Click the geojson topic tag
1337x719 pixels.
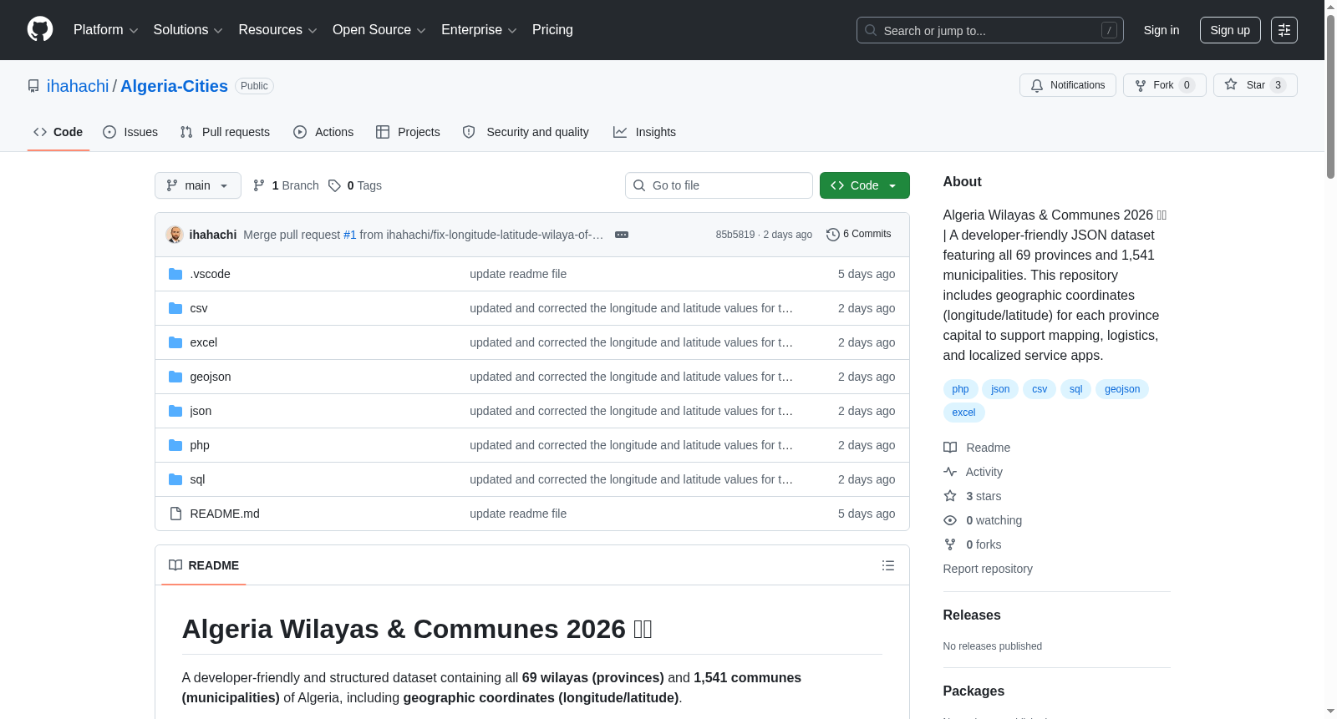point(1122,389)
